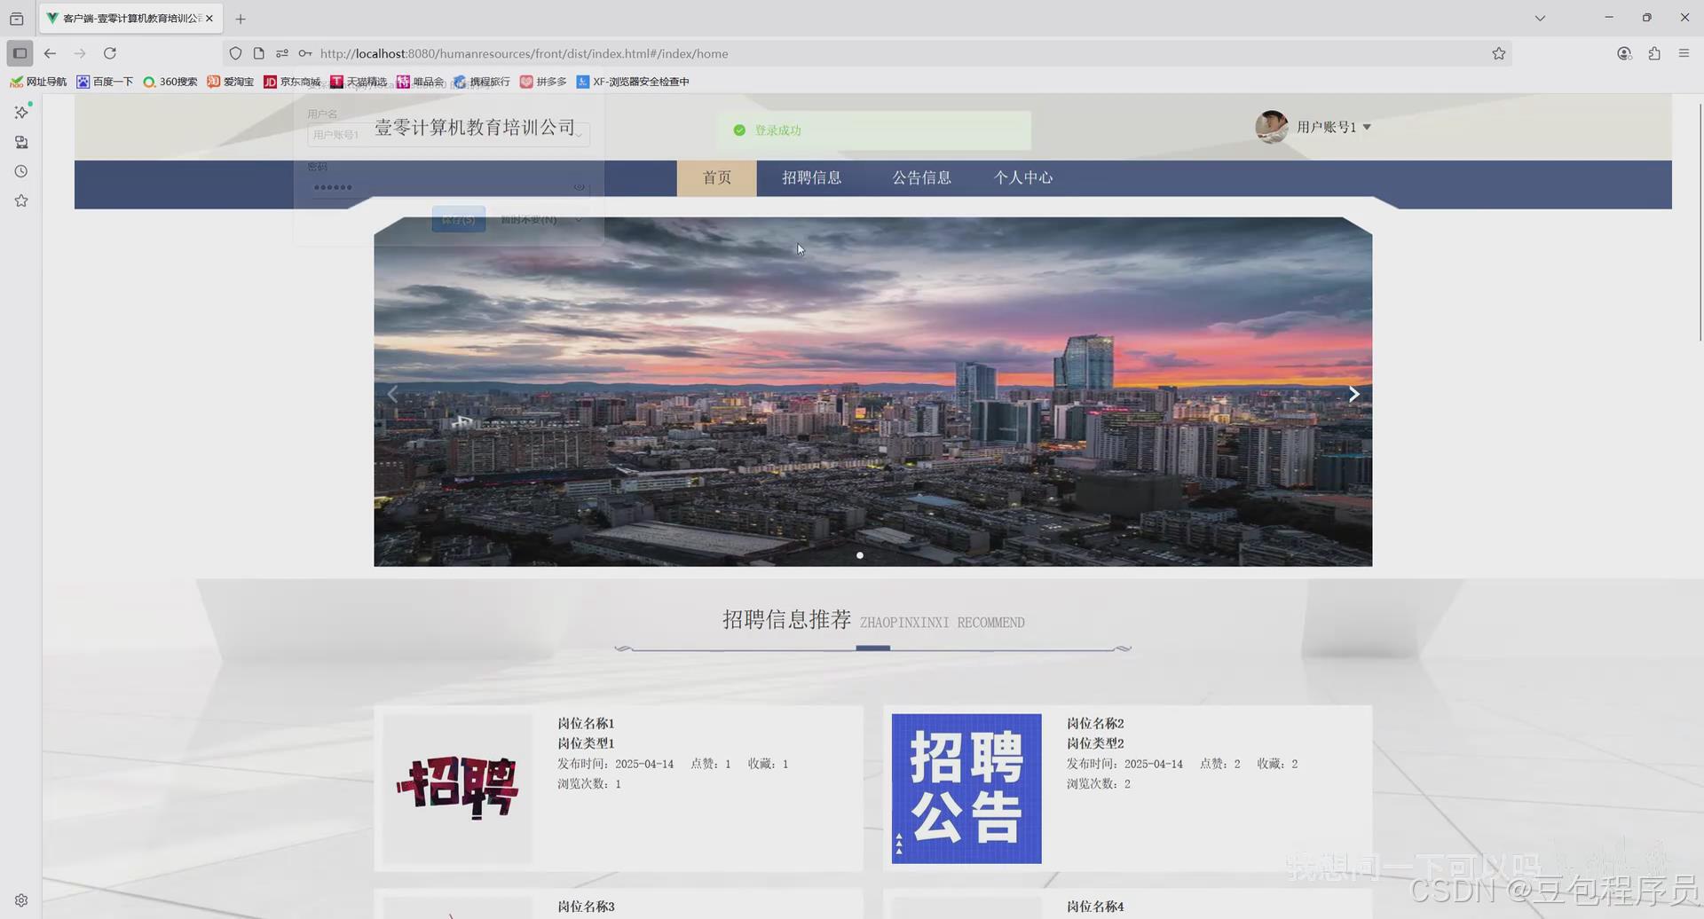1704x919 pixels.
Task: Click the page info document icon
Action: (x=258, y=53)
